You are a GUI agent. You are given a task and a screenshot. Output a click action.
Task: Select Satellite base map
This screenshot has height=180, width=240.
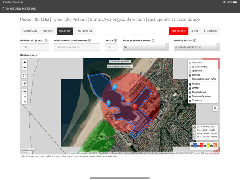(190, 75)
